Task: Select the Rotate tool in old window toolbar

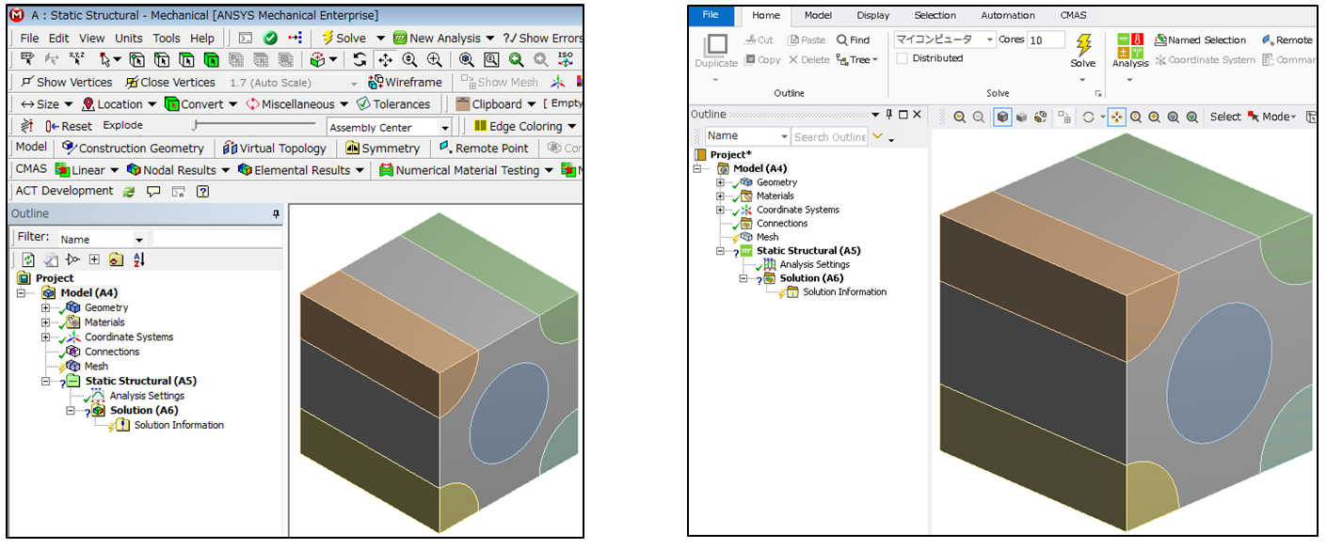Action: 360,59
